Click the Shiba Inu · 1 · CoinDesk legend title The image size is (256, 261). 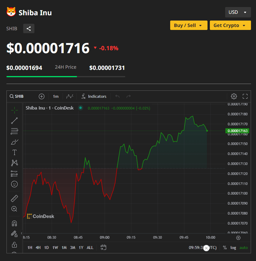49,108
